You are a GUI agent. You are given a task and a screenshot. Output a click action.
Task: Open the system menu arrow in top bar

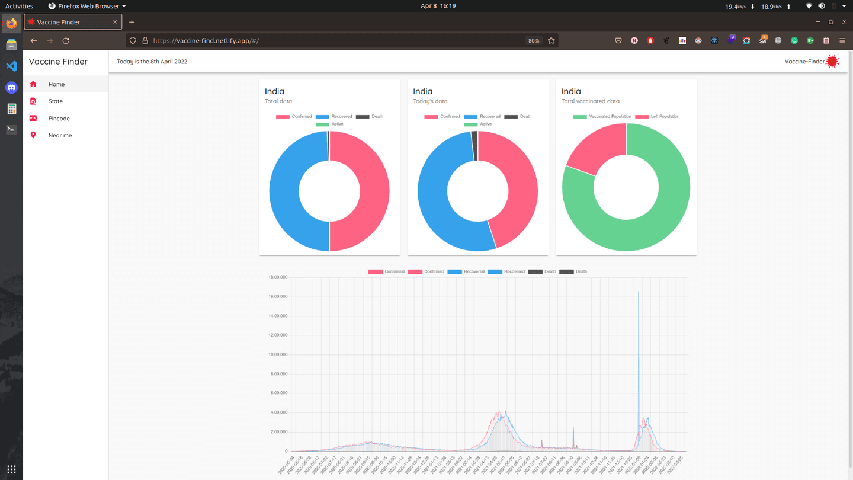coord(844,6)
